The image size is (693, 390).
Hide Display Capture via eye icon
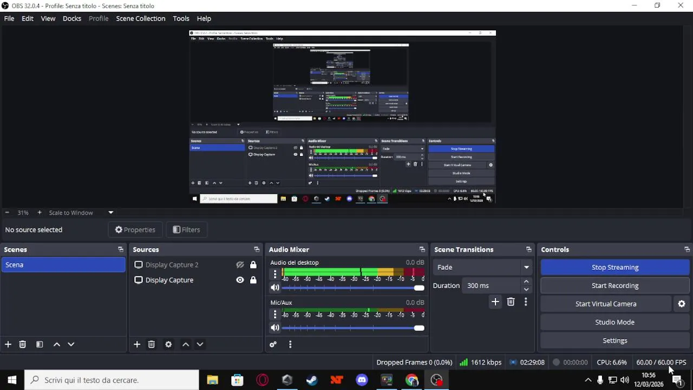click(240, 280)
